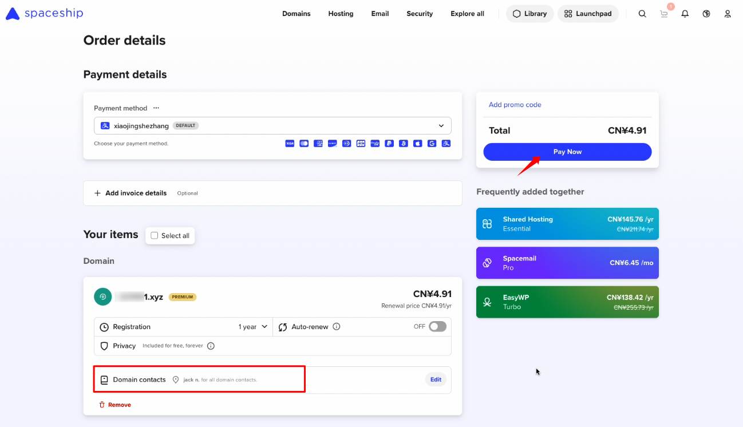Tick the Select all checkbox
This screenshot has height=427, width=743.
click(x=154, y=235)
